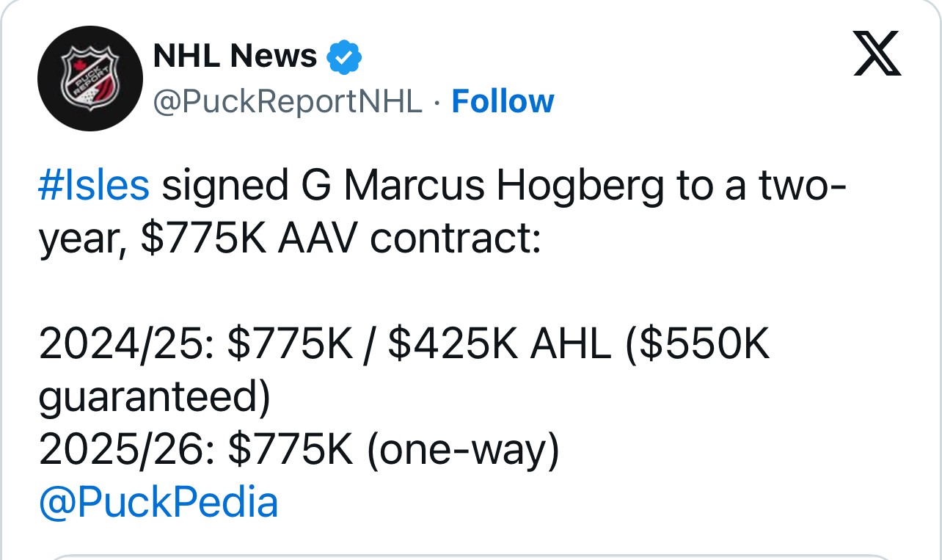Click the "year," word starting second line
This screenshot has width=942, height=560.
82,241
